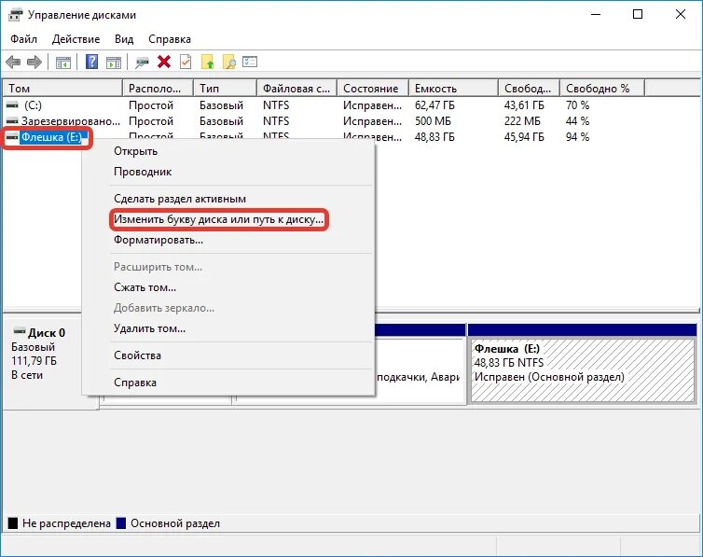Click drive icon beside (C:) volume

(x=12, y=104)
